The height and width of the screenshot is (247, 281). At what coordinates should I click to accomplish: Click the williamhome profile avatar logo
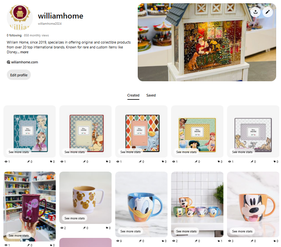[x=20, y=18]
